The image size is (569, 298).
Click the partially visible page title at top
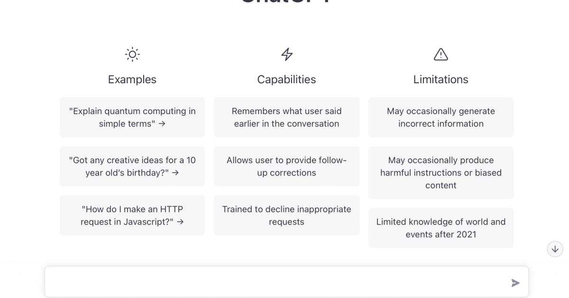pyautogui.click(x=284, y=2)
